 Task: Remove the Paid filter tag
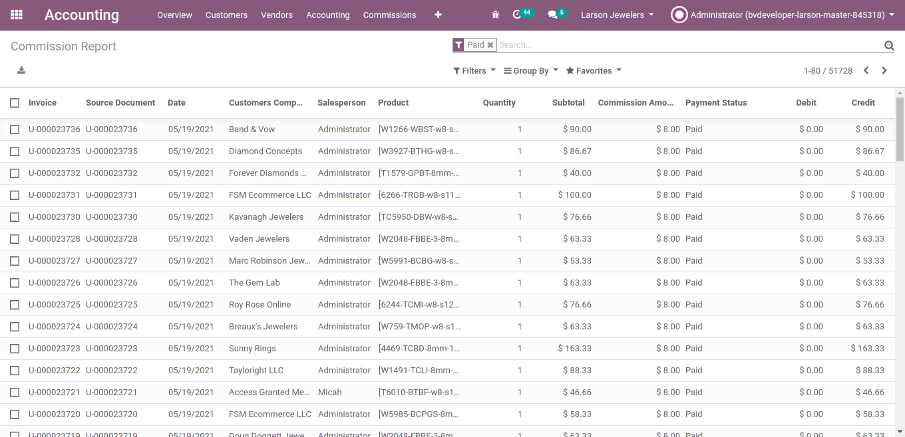click(x=490, y=45)
